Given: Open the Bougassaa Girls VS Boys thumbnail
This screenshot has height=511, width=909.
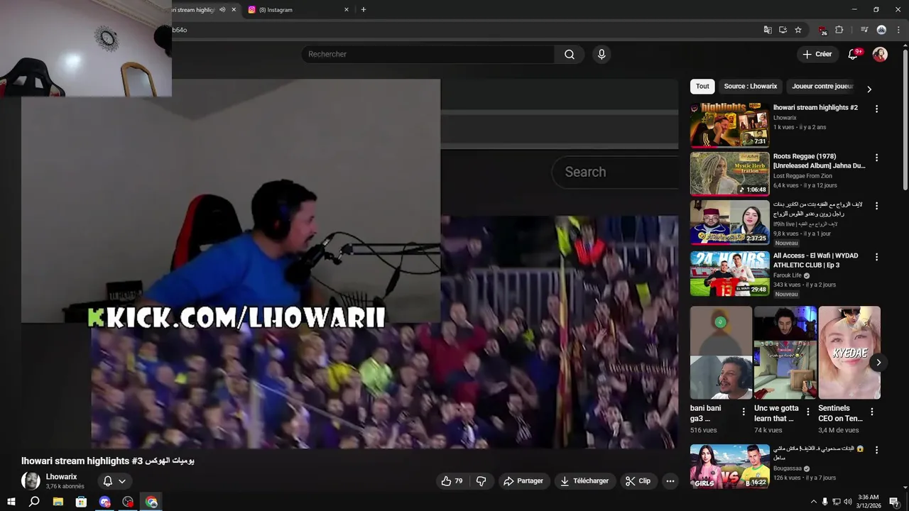Looking at the screenshot, I should coord(729,466).
